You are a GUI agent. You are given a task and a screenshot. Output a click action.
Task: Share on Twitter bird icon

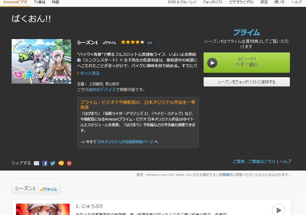[53, 163]
